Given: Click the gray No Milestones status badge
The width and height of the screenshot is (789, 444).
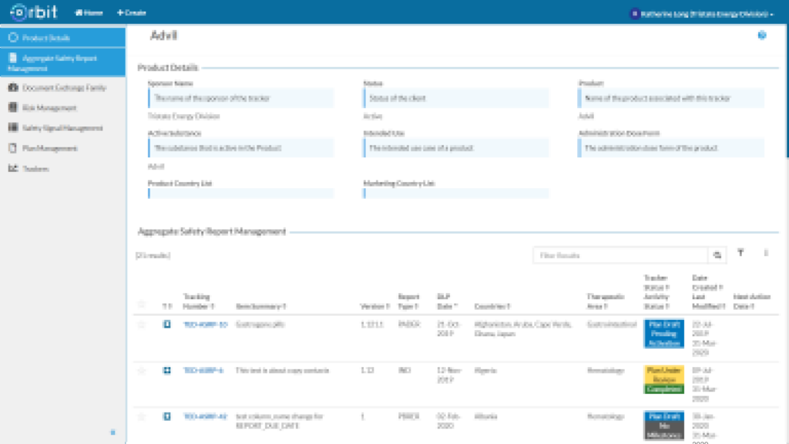Looking at the screenshot, I should point(663,430).
